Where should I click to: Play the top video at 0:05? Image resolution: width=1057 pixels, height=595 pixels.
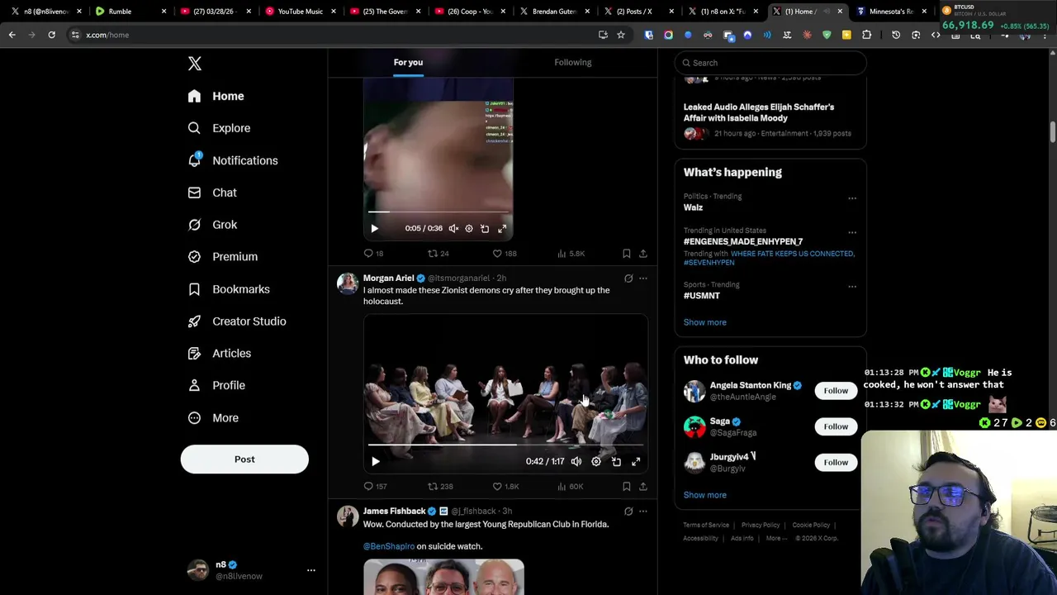374,229
